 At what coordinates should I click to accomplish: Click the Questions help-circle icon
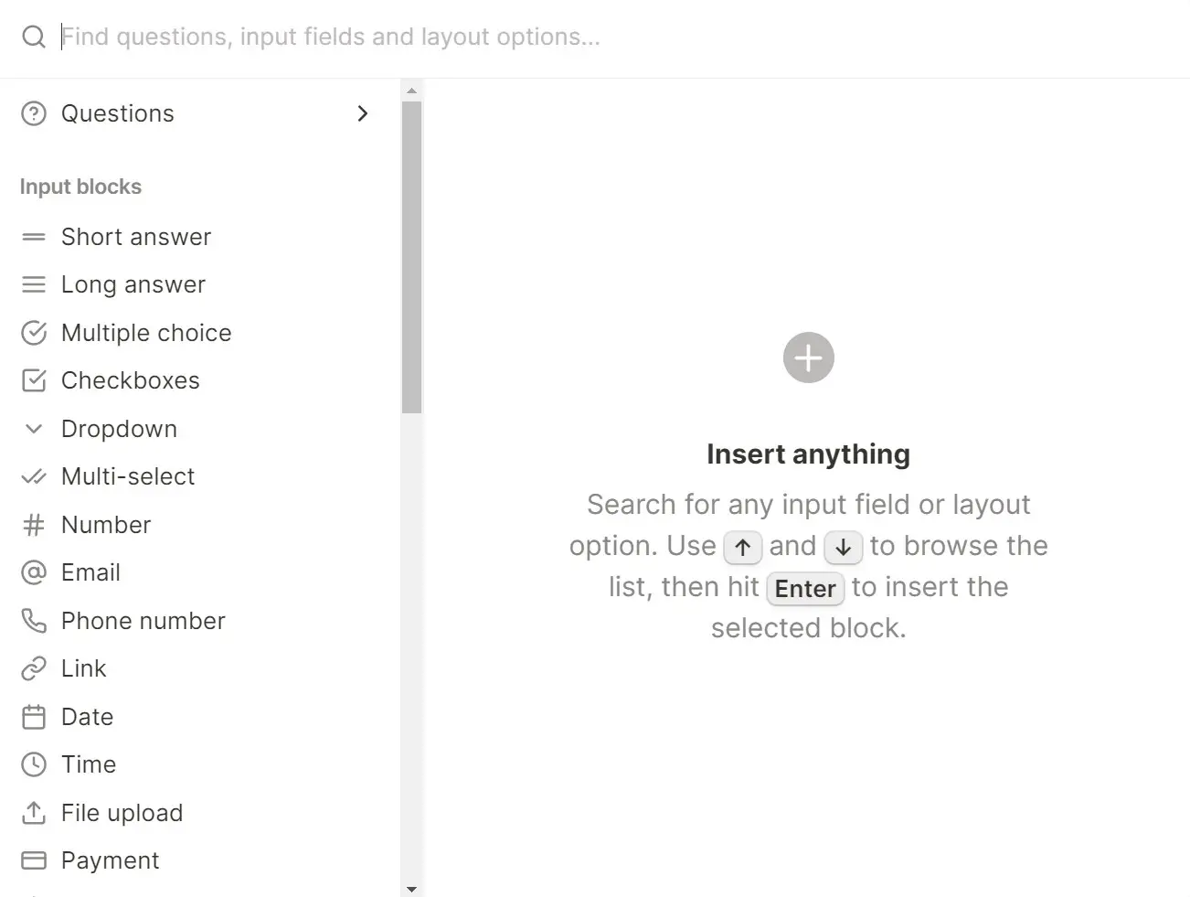[x=34, y=113]
